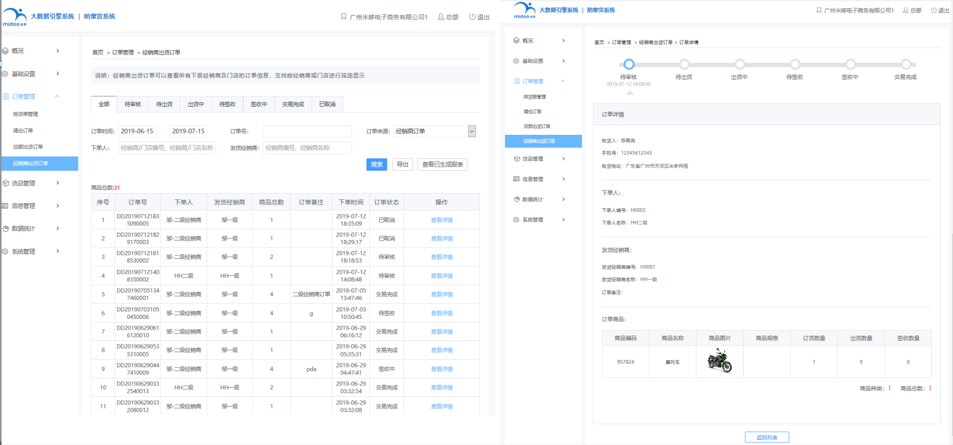This screenshot has width=953, height=445.
Task: Click 订单管理 document icon in order list sidebar
Action: [x=6, y=96]
